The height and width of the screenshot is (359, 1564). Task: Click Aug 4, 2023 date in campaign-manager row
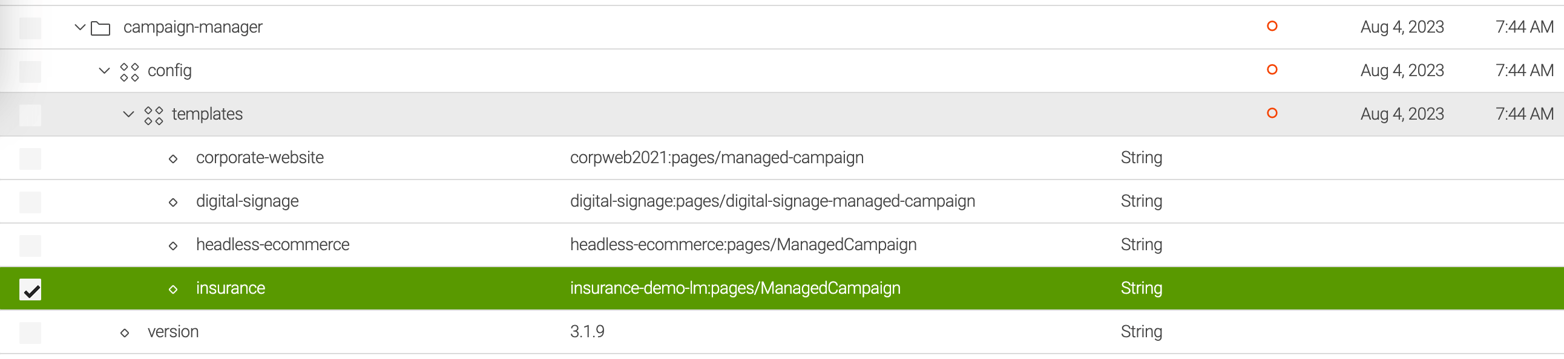1402,27
